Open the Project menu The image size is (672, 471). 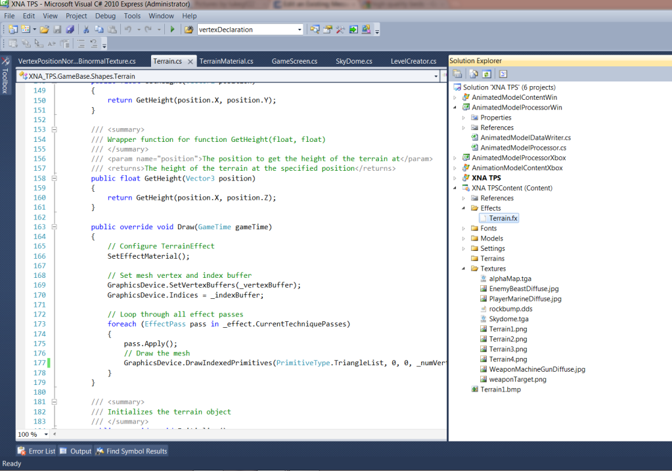tap(76, 16)
